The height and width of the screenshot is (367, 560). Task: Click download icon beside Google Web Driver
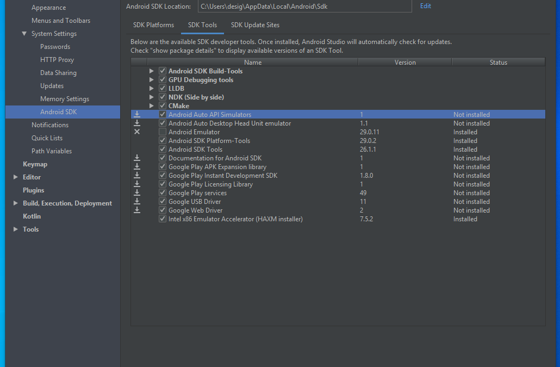pyautogui.click(x=137, y=210)
